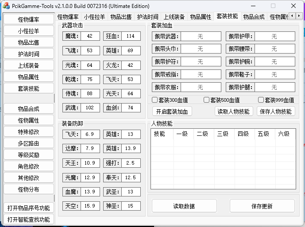The height and width of the screenshot is (227, 305).
Task: Open the 佩带戒指 dropdown
Action: 201,74
